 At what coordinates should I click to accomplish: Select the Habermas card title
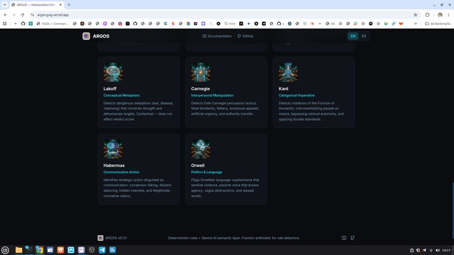click(x=114, y=165)
